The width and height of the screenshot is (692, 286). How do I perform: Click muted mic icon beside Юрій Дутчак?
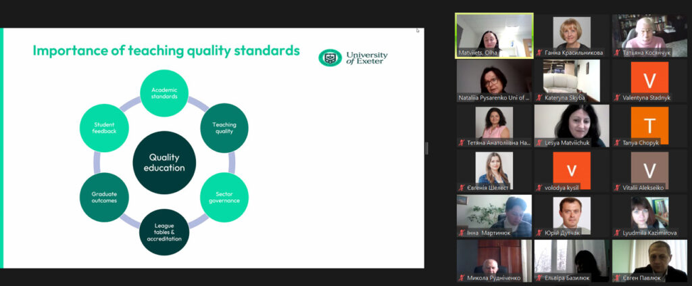coord(539,233)
